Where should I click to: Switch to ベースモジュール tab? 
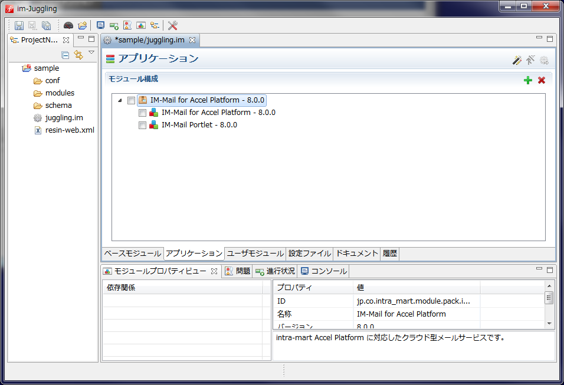point(133,254)
